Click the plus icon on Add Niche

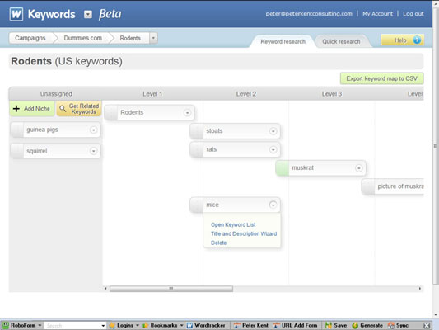pos(16,109)
